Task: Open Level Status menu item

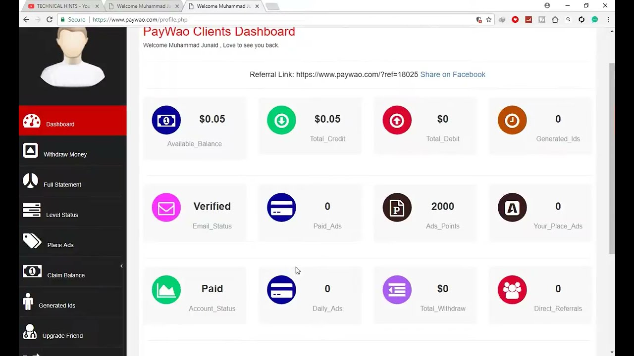Action: 73,211
